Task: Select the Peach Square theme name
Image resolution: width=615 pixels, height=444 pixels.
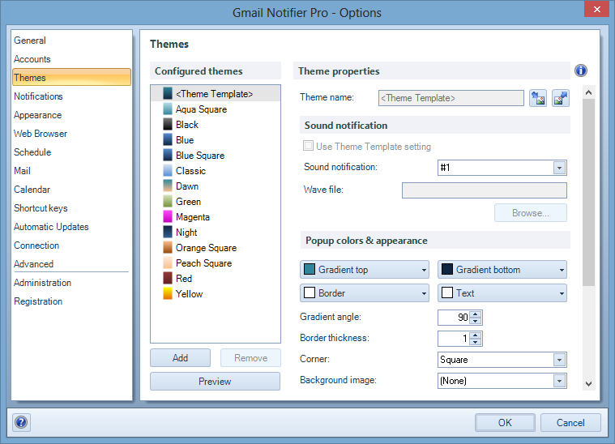Action: 203,263
